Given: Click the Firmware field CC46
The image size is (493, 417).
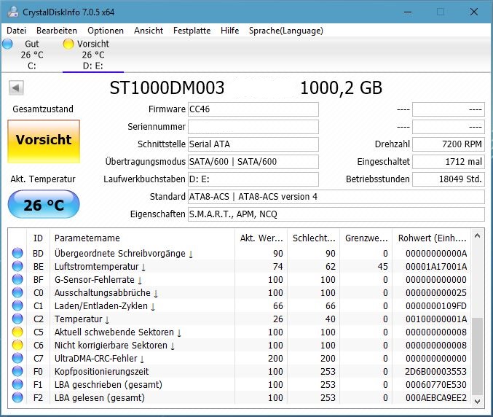Looking at the screenshot, I should click(x=253, y=109).
